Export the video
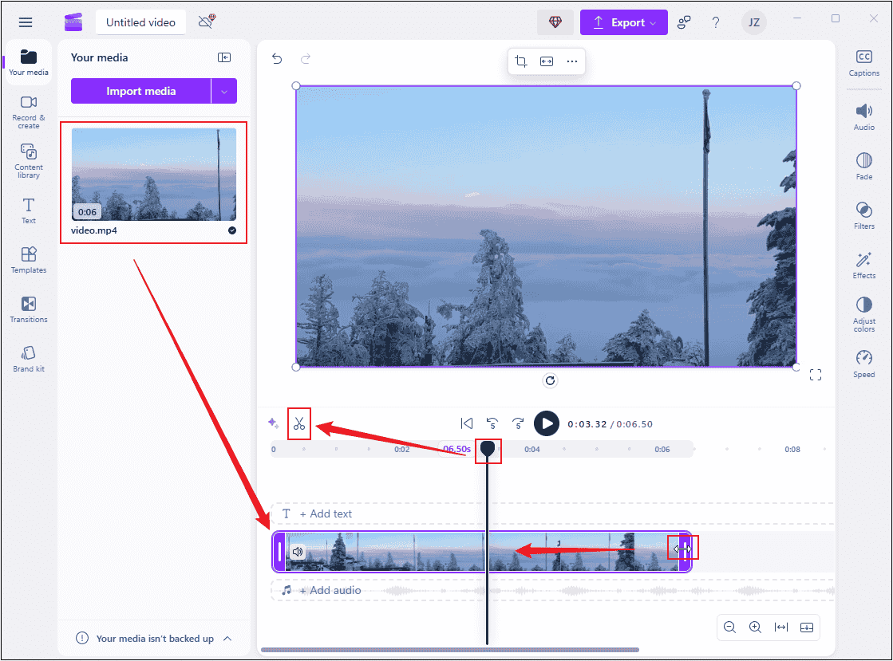The height and width of the screenshot is (661, 893). coord(623,22)
